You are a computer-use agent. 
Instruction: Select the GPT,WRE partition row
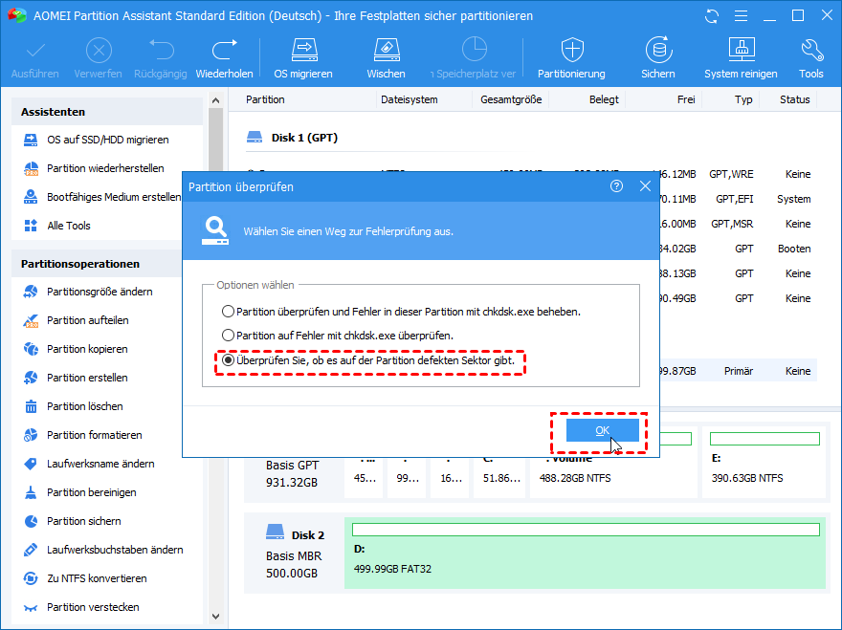point(738,174)
